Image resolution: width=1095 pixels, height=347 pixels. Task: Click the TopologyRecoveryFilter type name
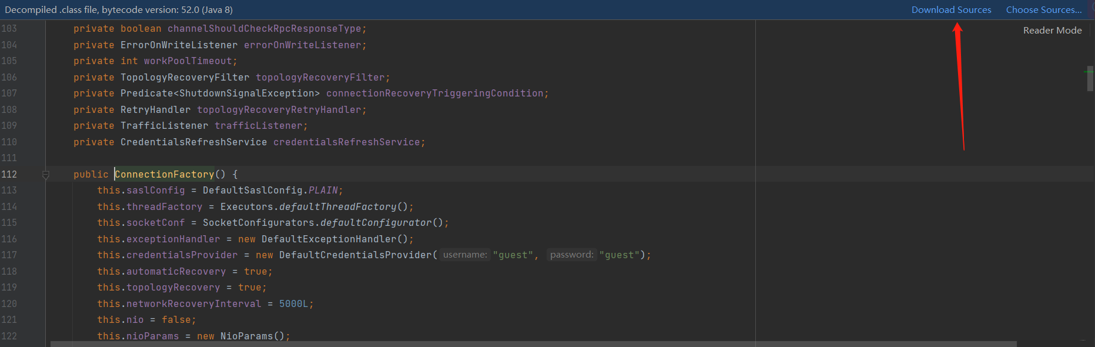[185, 78]
